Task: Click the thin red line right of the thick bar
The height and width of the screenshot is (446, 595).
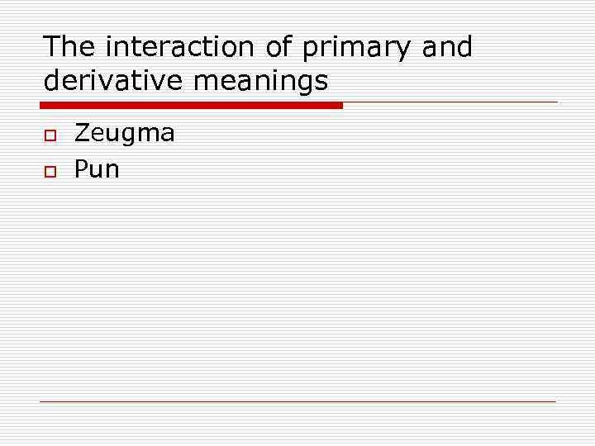Action: tap(450, 102)
